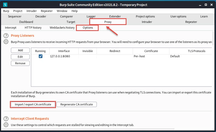216x132 pixels.
Task: Select the Repeater tab in tool tabs row
Action: tap(191, 22)
